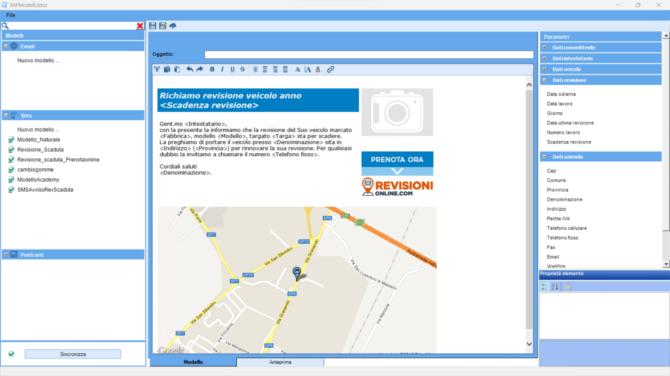The height and width of the screenshot is (376, 670).
Task: Click the save-as floppy with pencil icon
Action: (163, 26)
